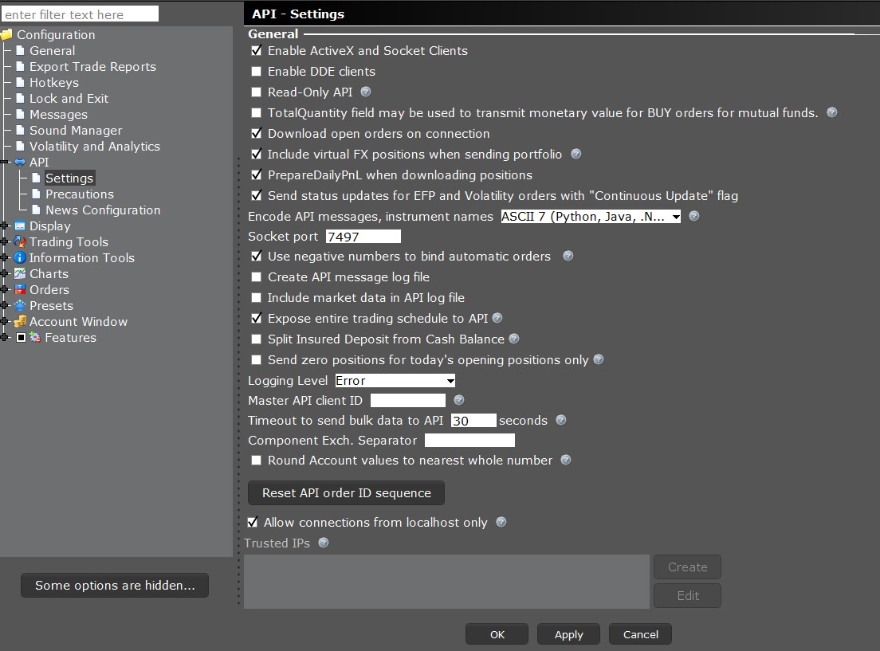This screenshot has width=880, height=651.
Task: Disable Download open orders on connection
Action: coord(257,133)
